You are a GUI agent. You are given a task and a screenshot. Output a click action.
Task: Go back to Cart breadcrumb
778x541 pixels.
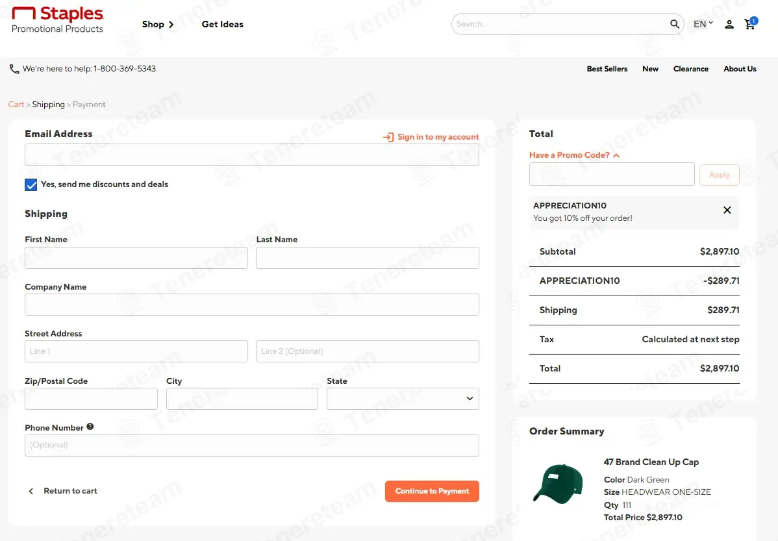[16, 104]
